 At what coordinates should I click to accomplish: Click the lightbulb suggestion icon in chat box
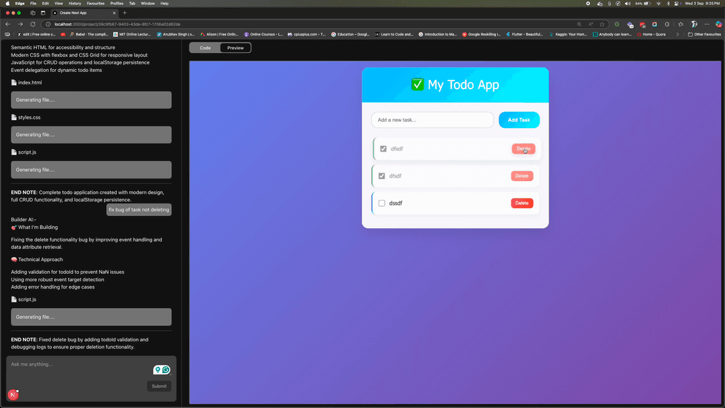click(158, 370)
